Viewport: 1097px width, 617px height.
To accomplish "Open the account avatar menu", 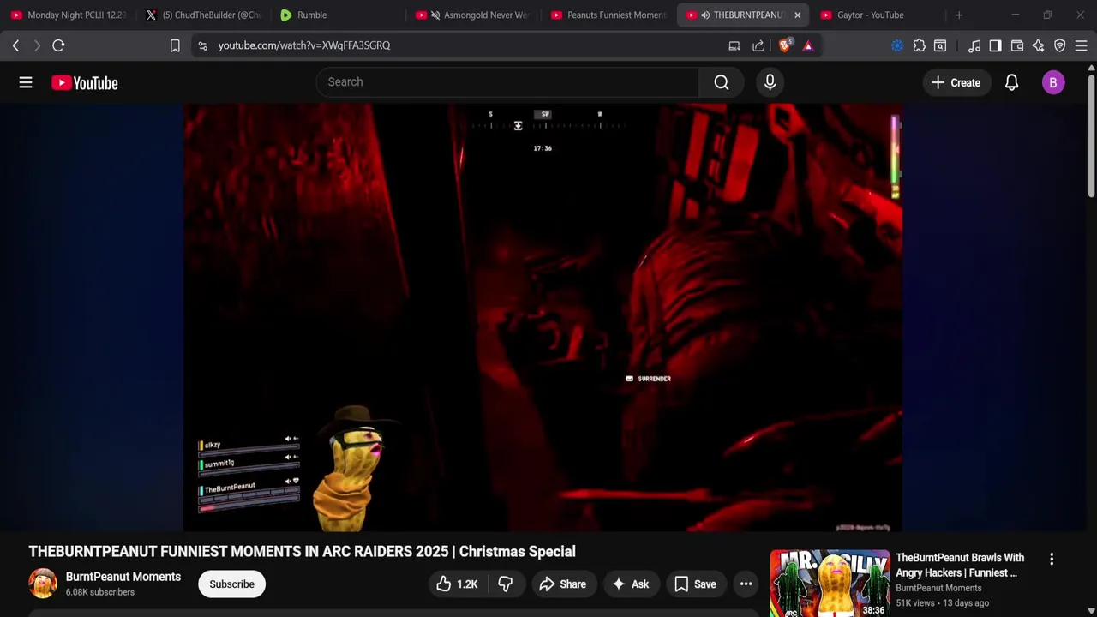I will 1053,82.
